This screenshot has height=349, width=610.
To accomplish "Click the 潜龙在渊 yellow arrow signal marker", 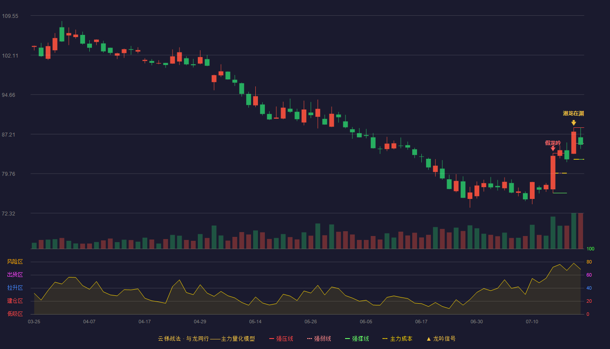I will tap(573, 123).
